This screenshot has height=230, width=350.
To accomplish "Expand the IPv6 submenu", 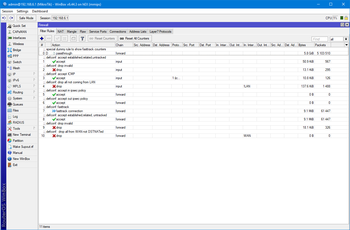I will click(x=22, y=80).
